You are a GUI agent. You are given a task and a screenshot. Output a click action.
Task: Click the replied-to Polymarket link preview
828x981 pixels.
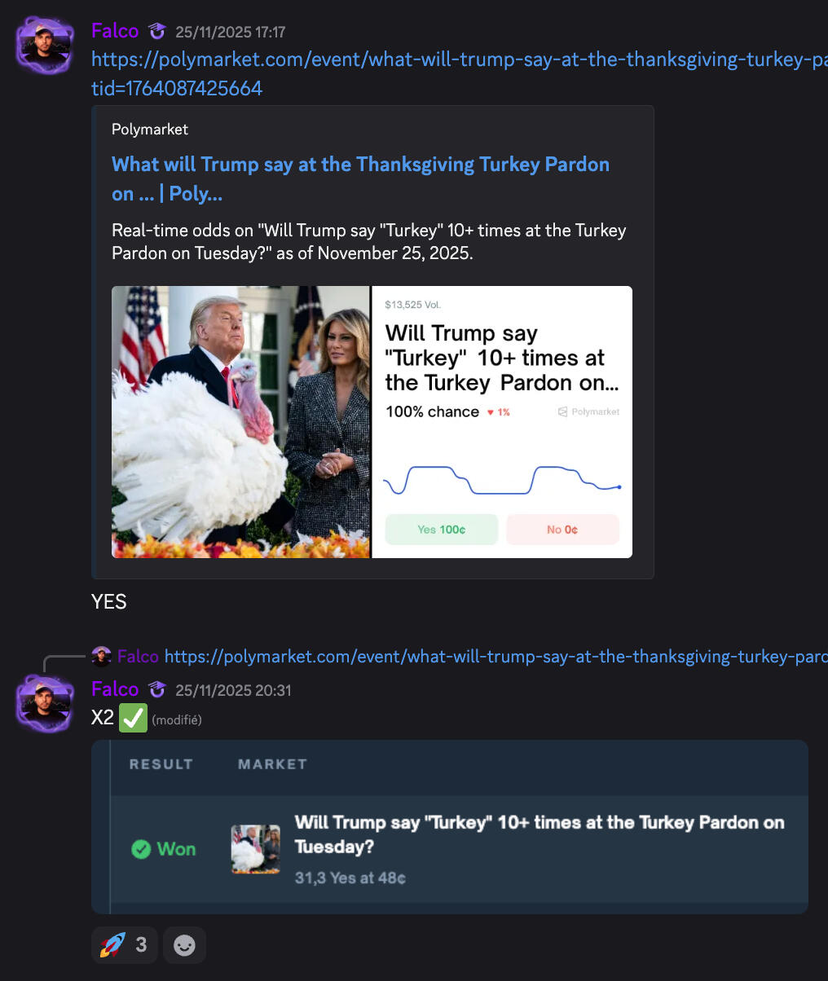click(x=495, y=657)
